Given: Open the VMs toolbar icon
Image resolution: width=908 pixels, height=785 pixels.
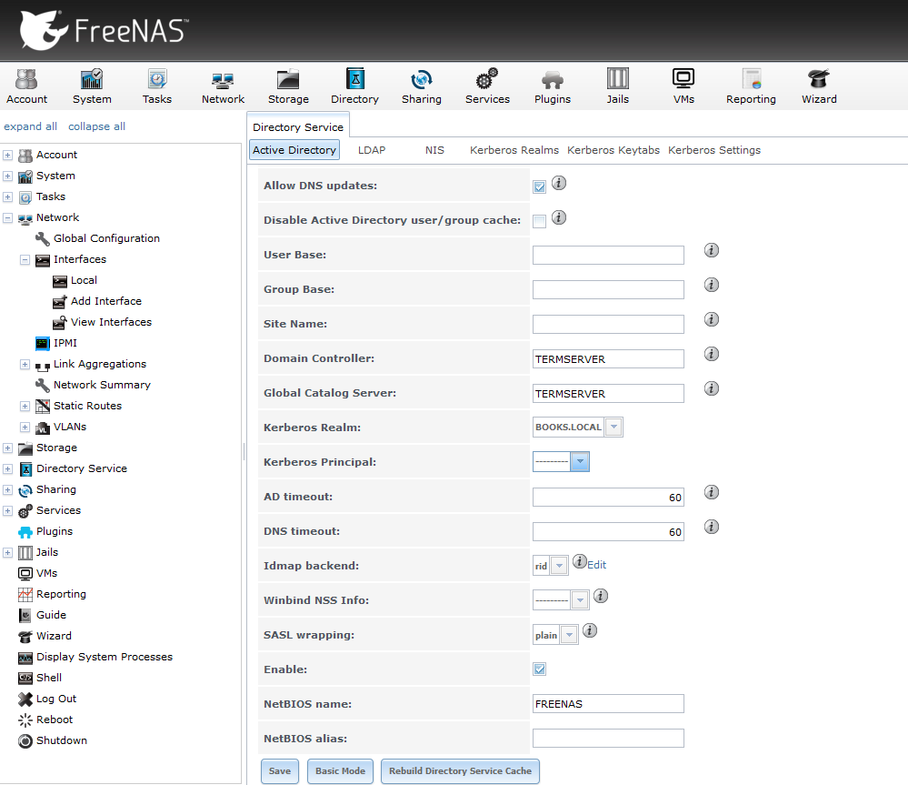Looking at the screenshot, I should [683, 86].
